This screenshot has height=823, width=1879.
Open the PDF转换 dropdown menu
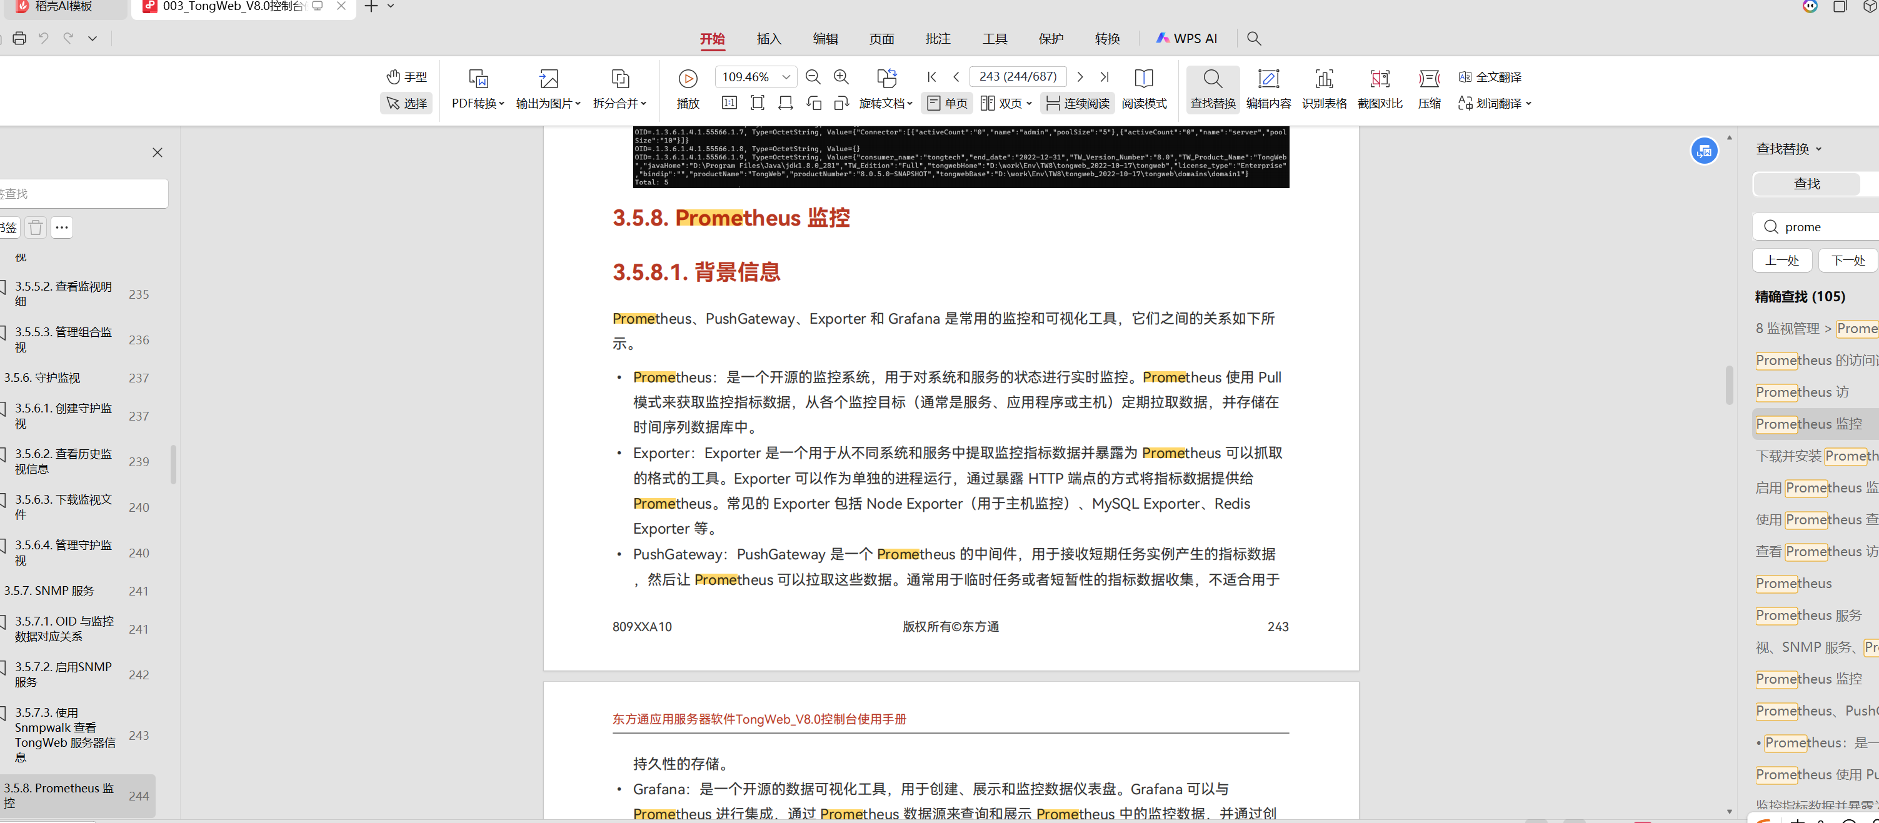[x=478, y=104]
